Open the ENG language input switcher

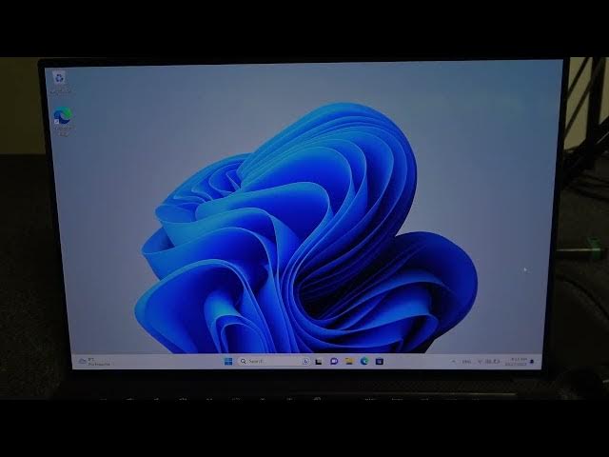click(466, 362)
